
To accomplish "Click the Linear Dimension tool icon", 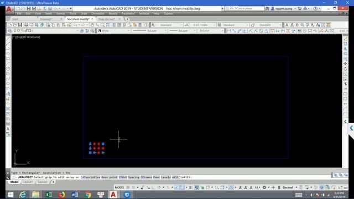I will pyautogui.click(x=228, y=31).
